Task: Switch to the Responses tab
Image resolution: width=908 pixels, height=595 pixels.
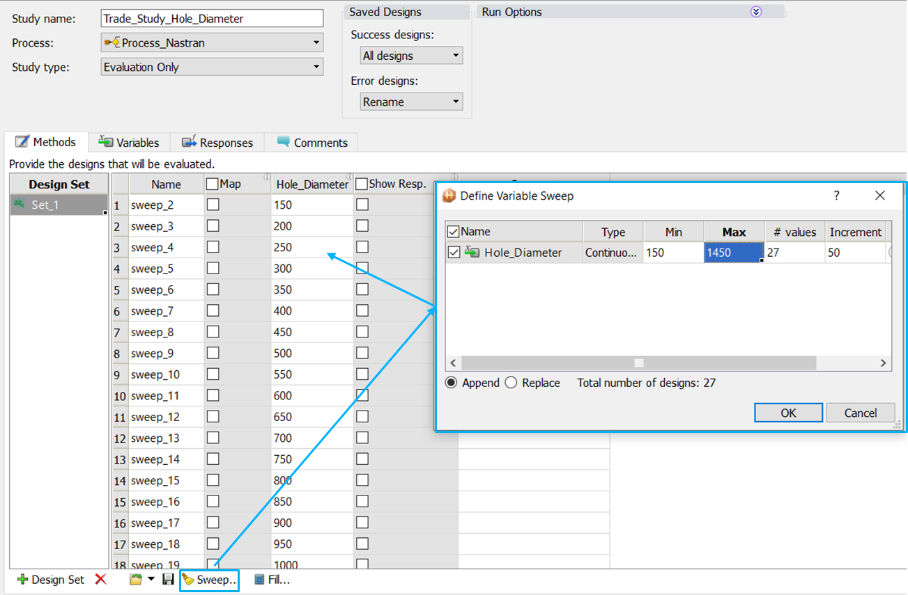Action: [217, 143]
